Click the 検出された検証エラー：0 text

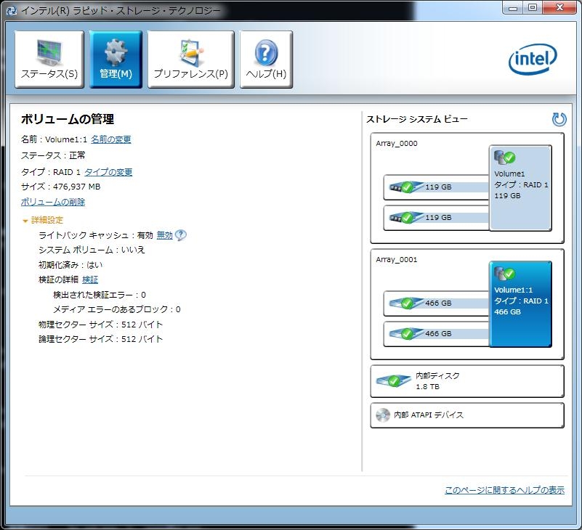(100, 295)
